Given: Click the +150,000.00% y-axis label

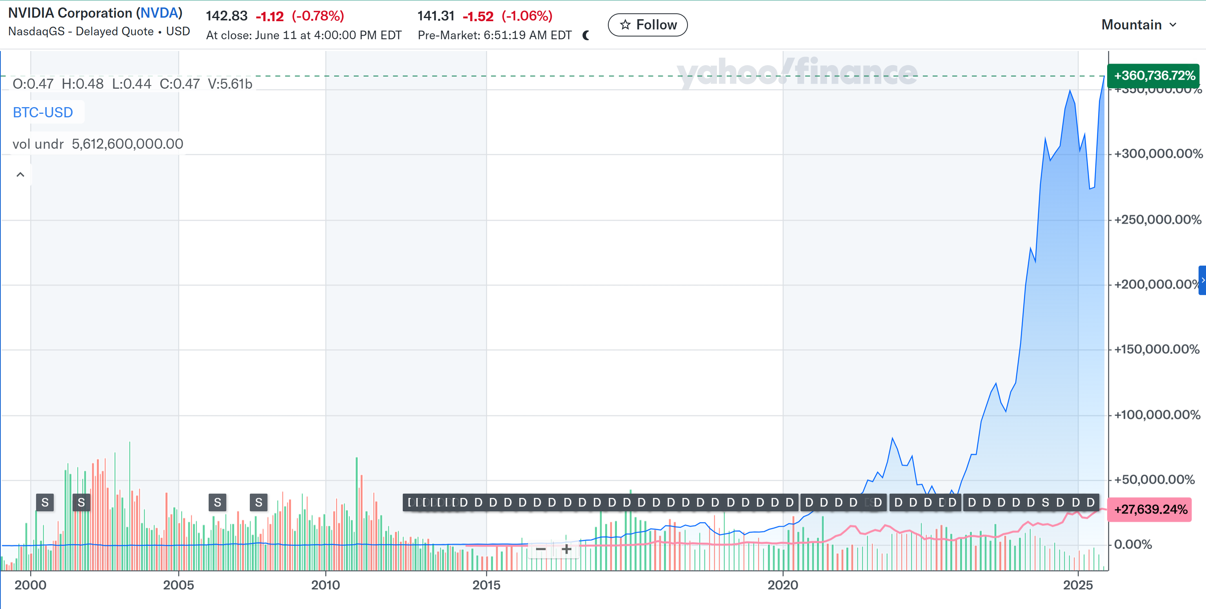Looking at the screenshot, I should click(x=1157, y=350).
